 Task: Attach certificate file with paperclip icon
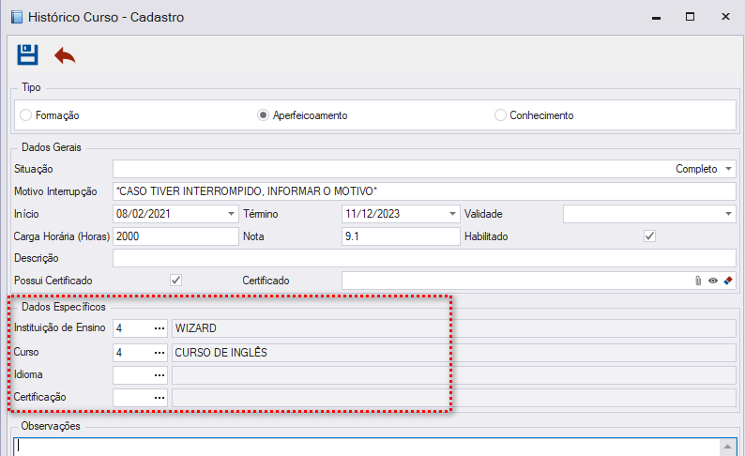click(x=698, y=281)
